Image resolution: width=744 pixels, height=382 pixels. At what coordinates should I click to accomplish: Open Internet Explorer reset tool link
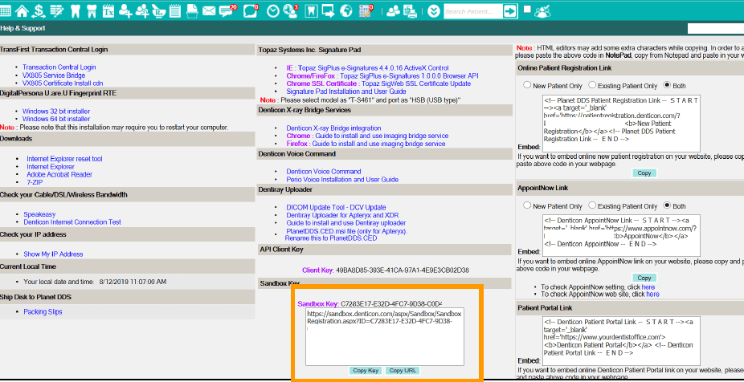(64, 159)
